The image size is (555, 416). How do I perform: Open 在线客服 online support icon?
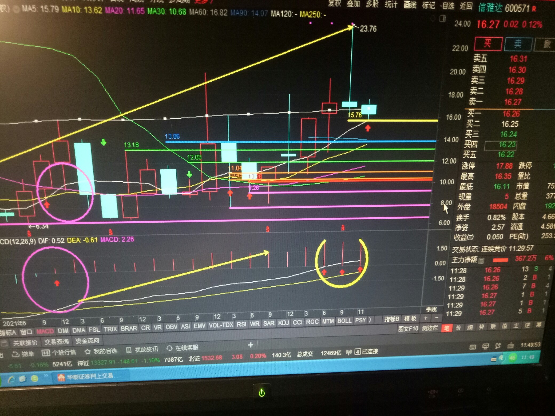click(169, 349)
